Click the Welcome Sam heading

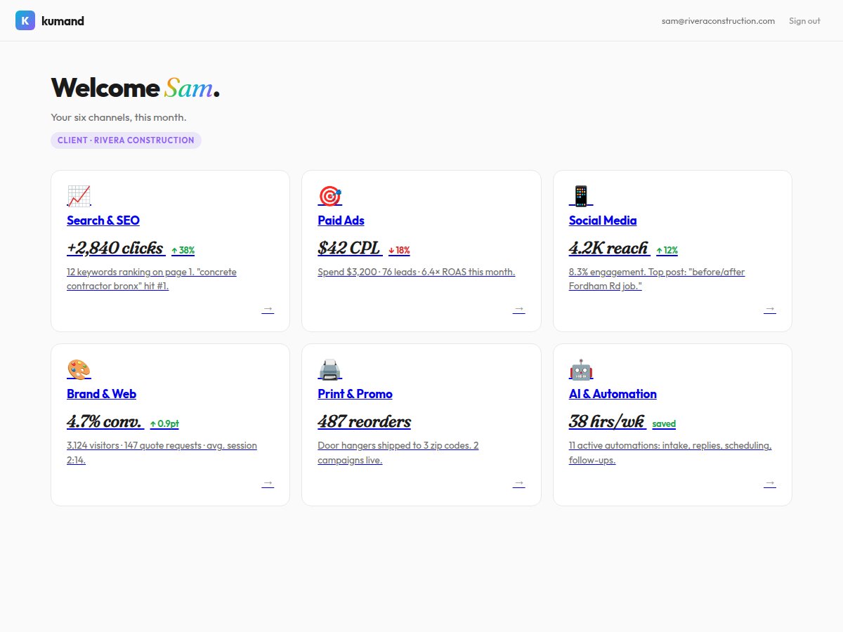point(136,88)
